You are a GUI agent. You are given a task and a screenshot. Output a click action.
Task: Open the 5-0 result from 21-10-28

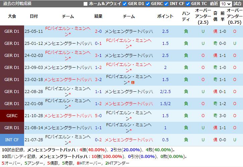(98, 115)
